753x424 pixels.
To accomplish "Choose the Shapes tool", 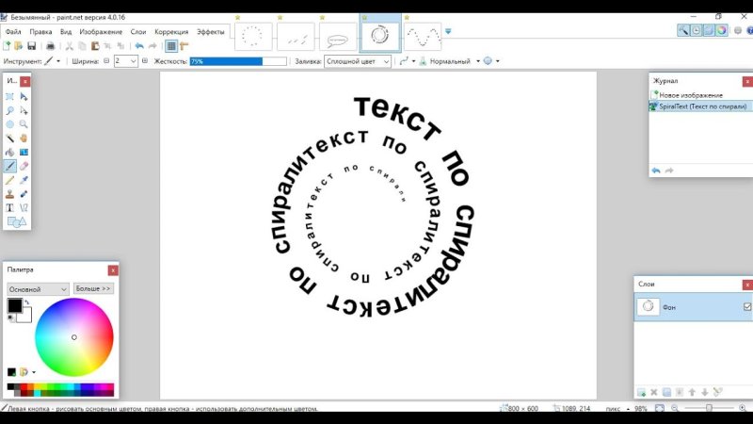I will (16, 221).
